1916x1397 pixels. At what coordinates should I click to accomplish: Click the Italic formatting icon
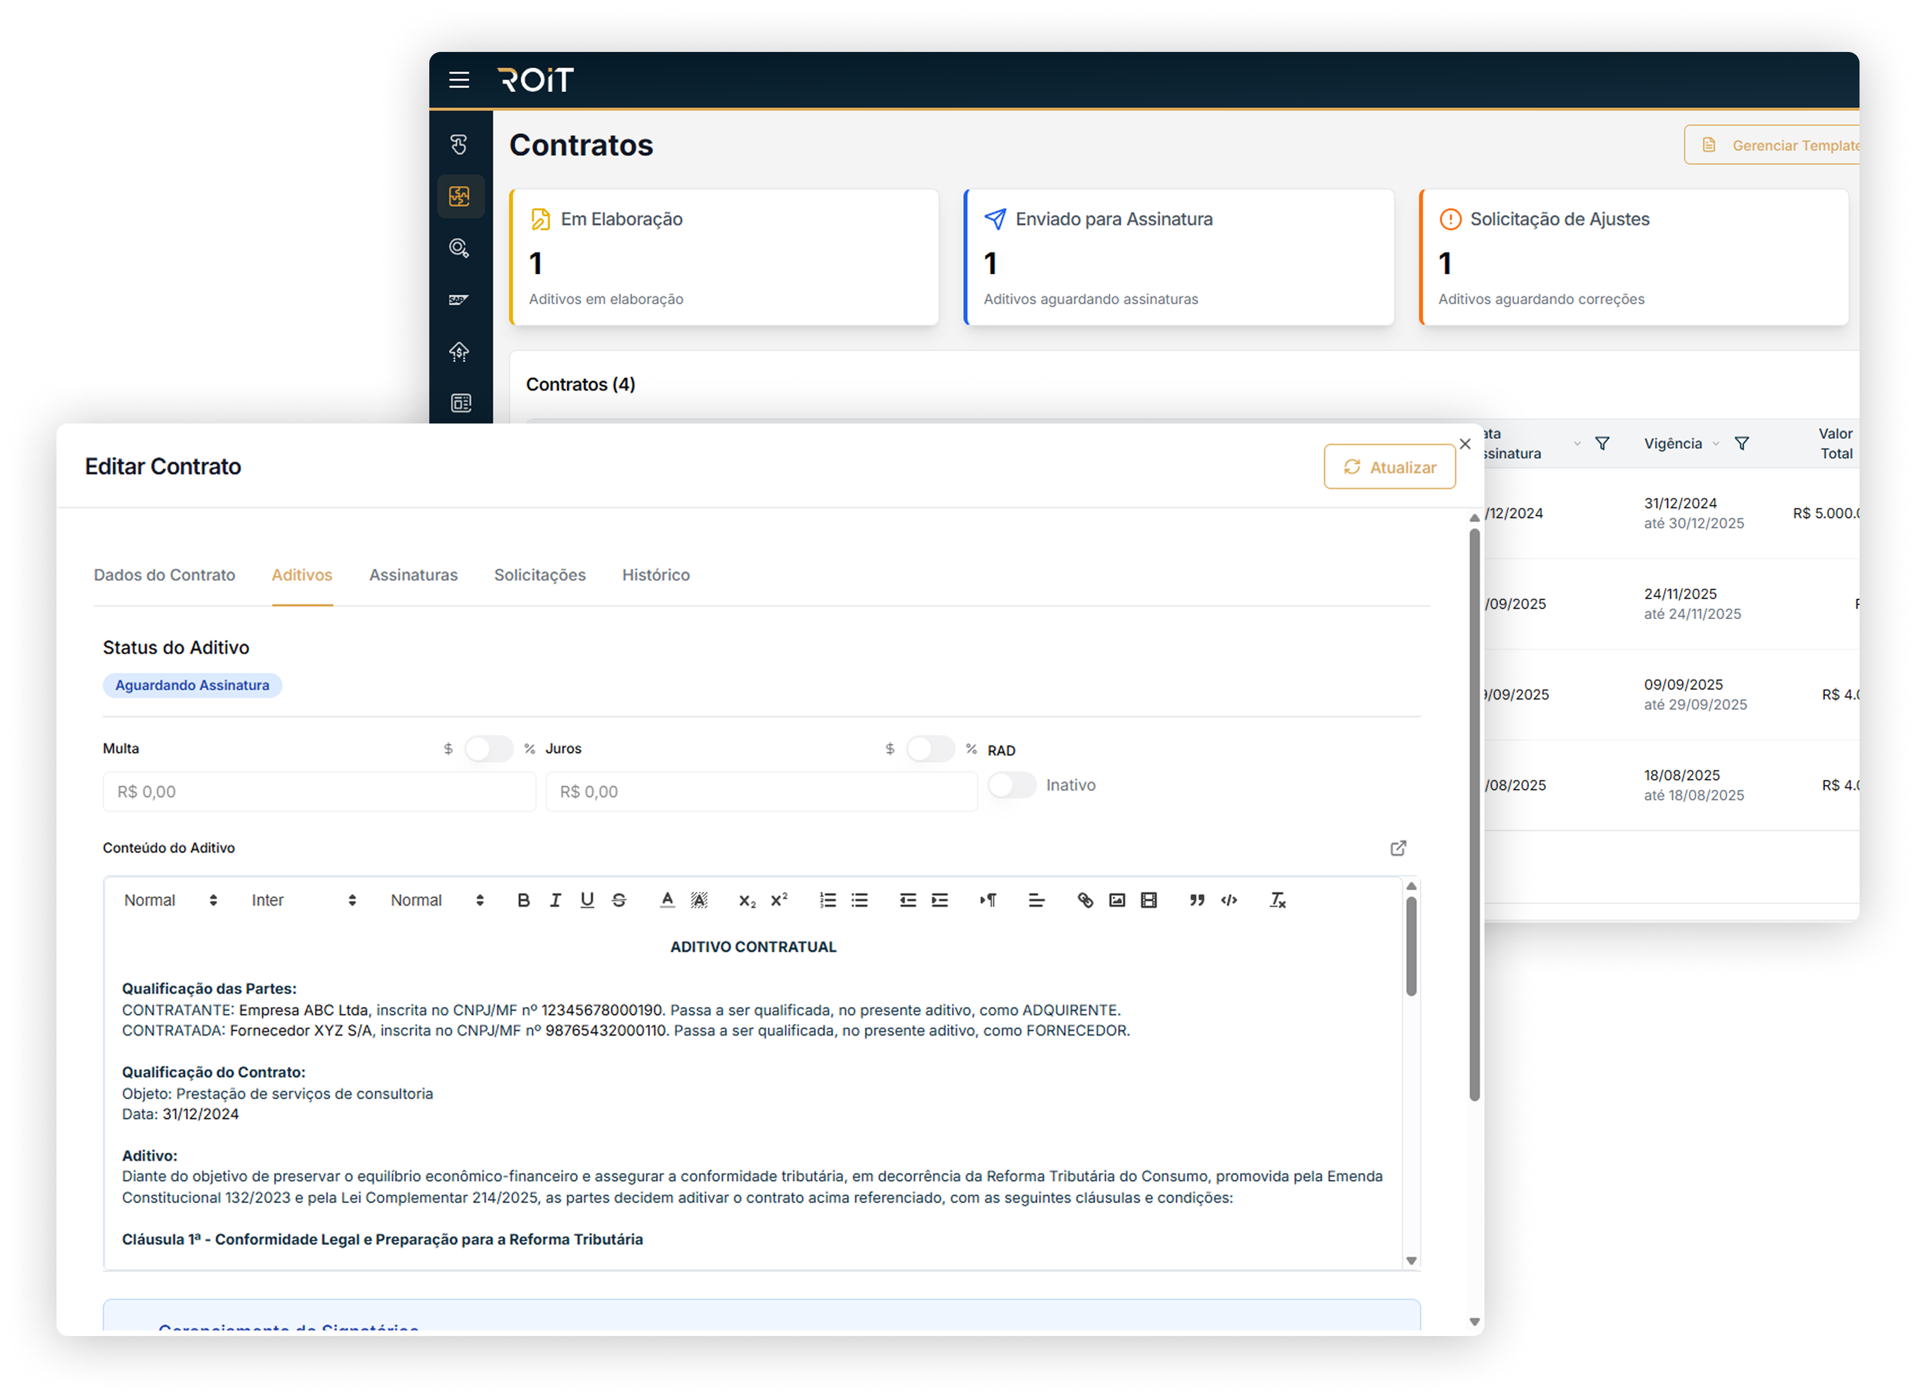555,901
